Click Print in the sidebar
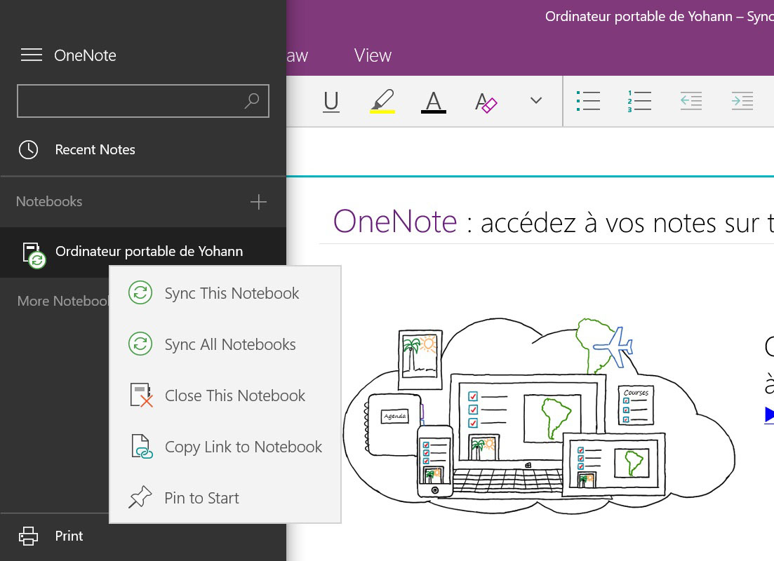774x561 pixels. (x=69, y=536)
